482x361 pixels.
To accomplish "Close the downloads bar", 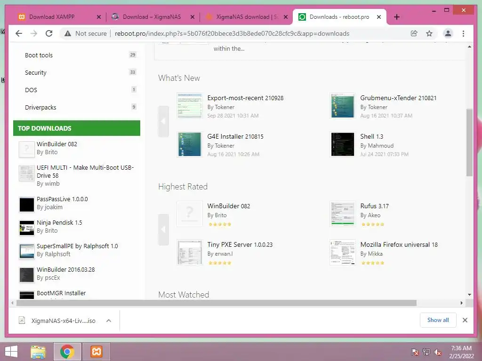I will pos(465,320).
